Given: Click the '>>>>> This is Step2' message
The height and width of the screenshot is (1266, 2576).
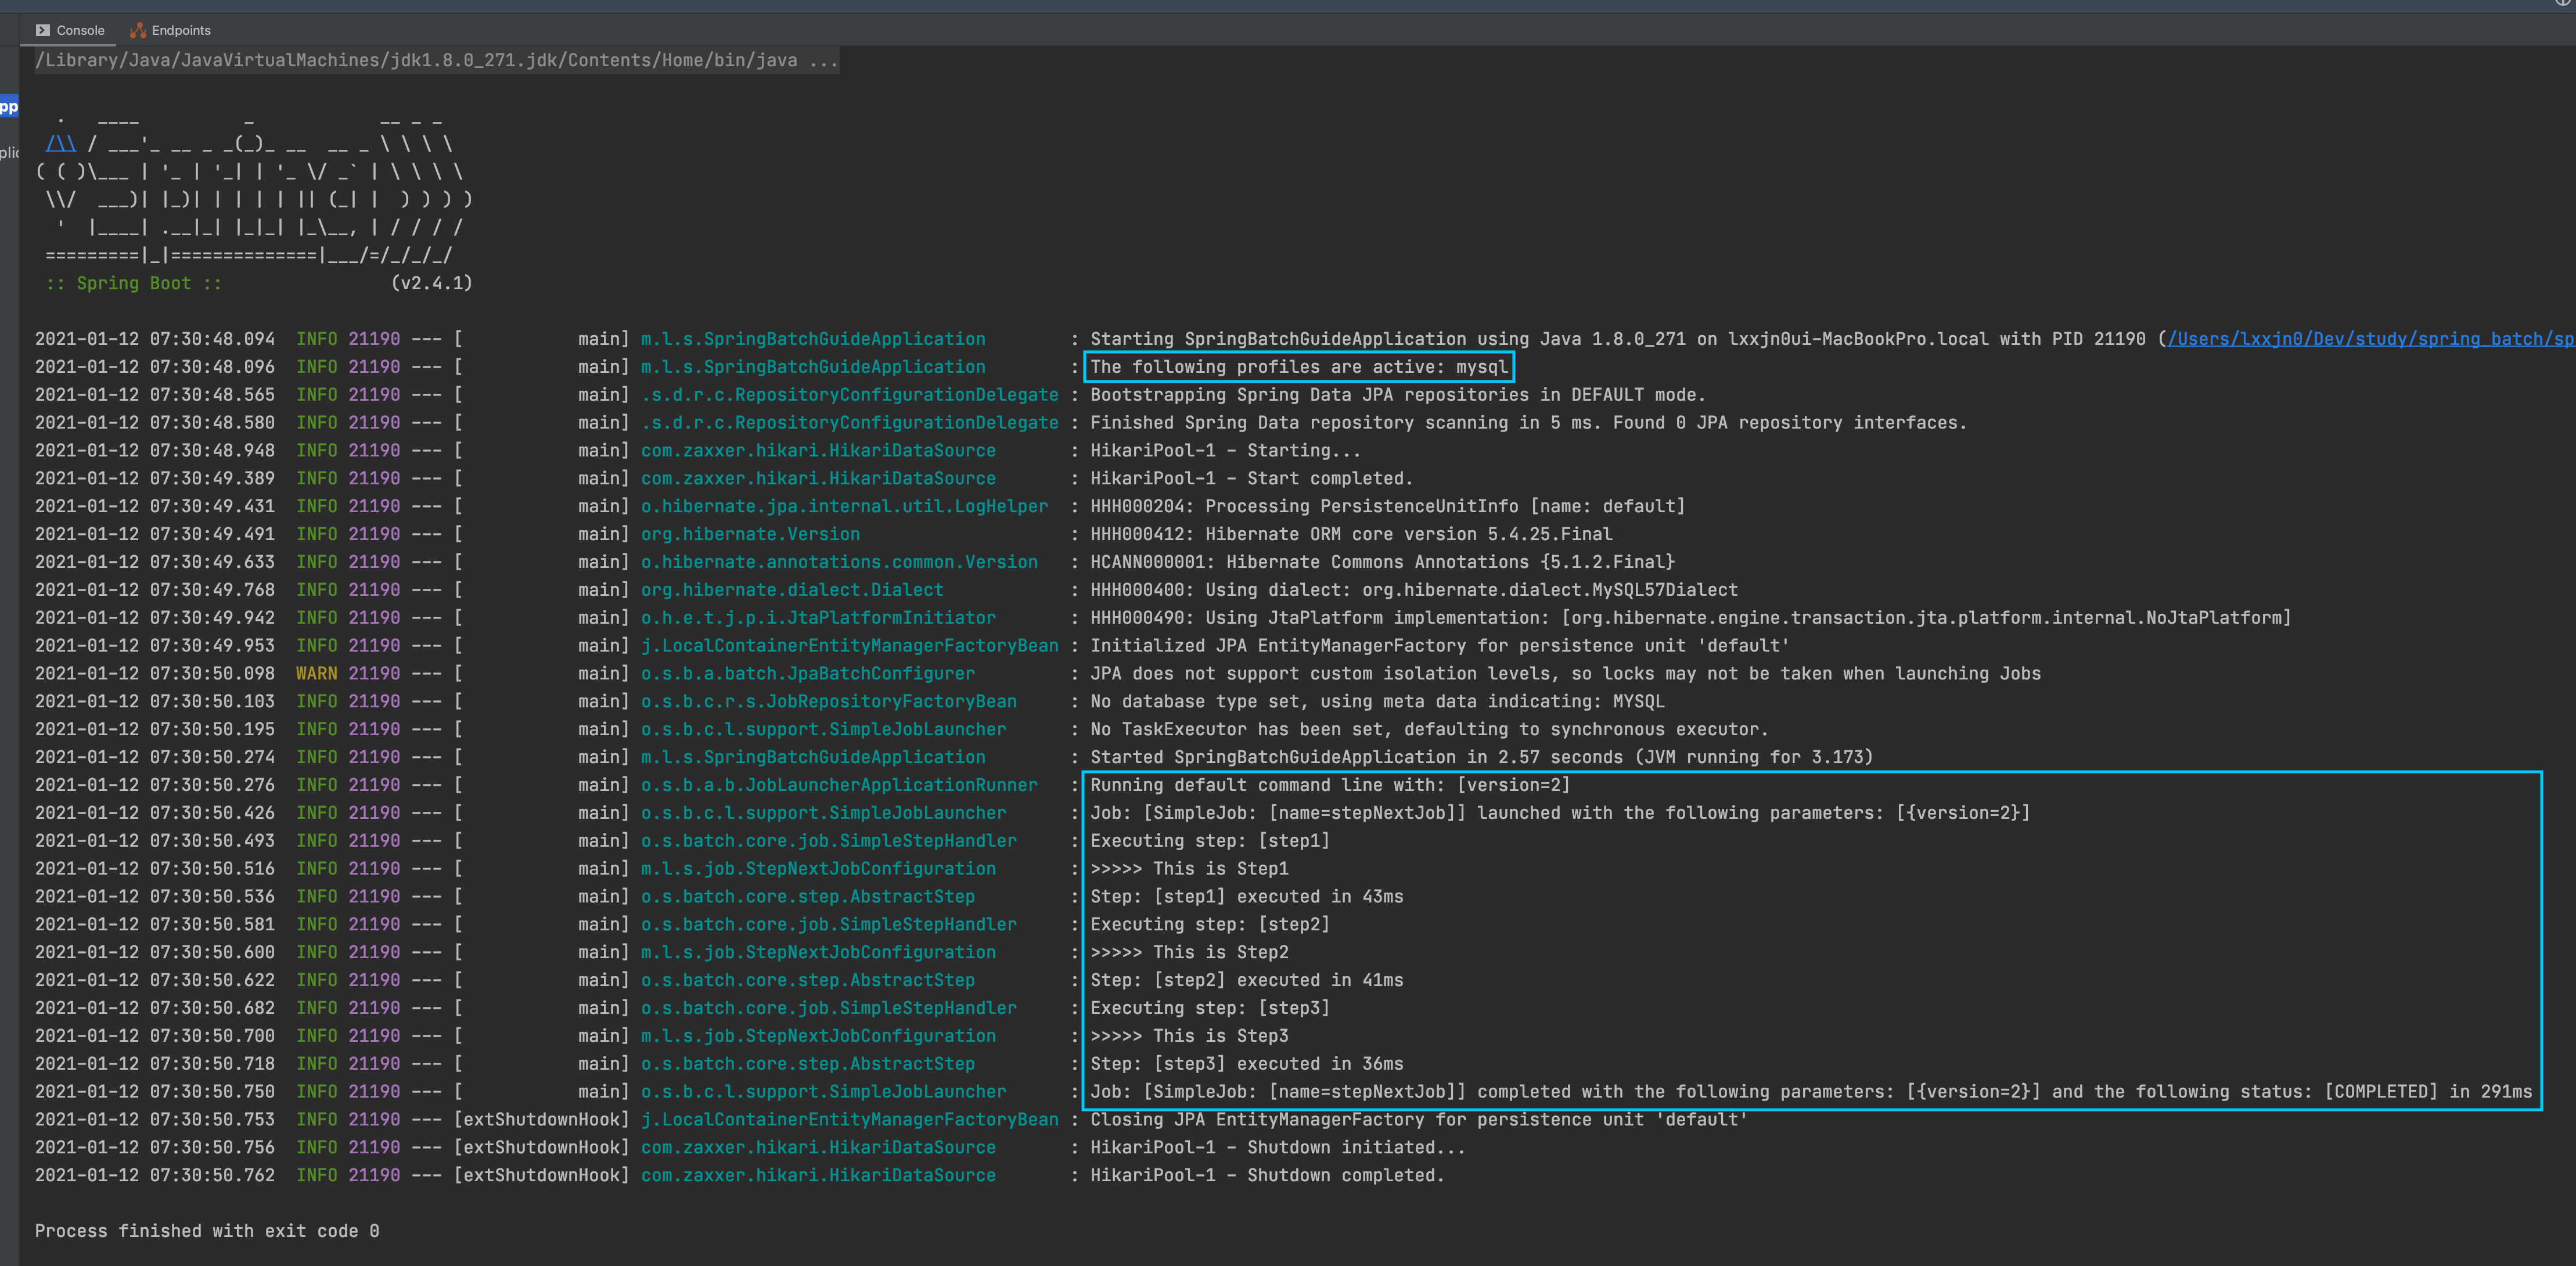Looking at the screenshot, I should pos(1189,953).
